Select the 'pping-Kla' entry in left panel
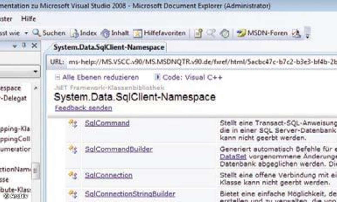Viewport: 337px width, 202px height. point(15,129)
